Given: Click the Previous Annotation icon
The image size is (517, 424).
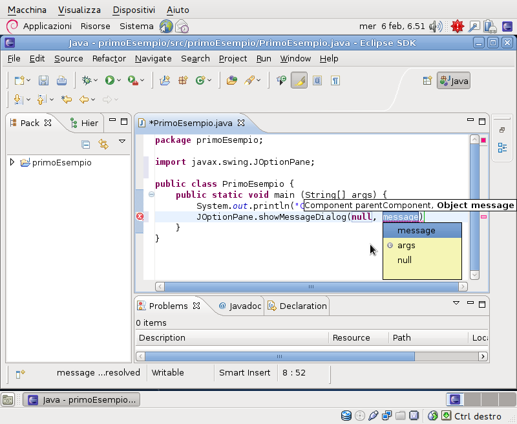Looking at the screenshot, I should [41, 100].
